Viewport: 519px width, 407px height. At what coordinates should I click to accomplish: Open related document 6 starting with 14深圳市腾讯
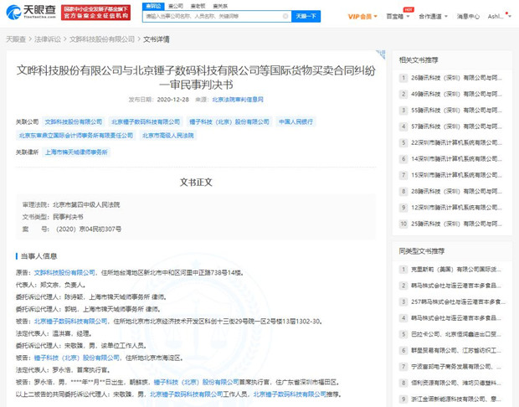click(x=452, y=159)
